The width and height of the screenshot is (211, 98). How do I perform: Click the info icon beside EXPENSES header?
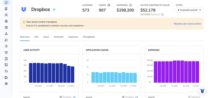click(x=130, y=5)
